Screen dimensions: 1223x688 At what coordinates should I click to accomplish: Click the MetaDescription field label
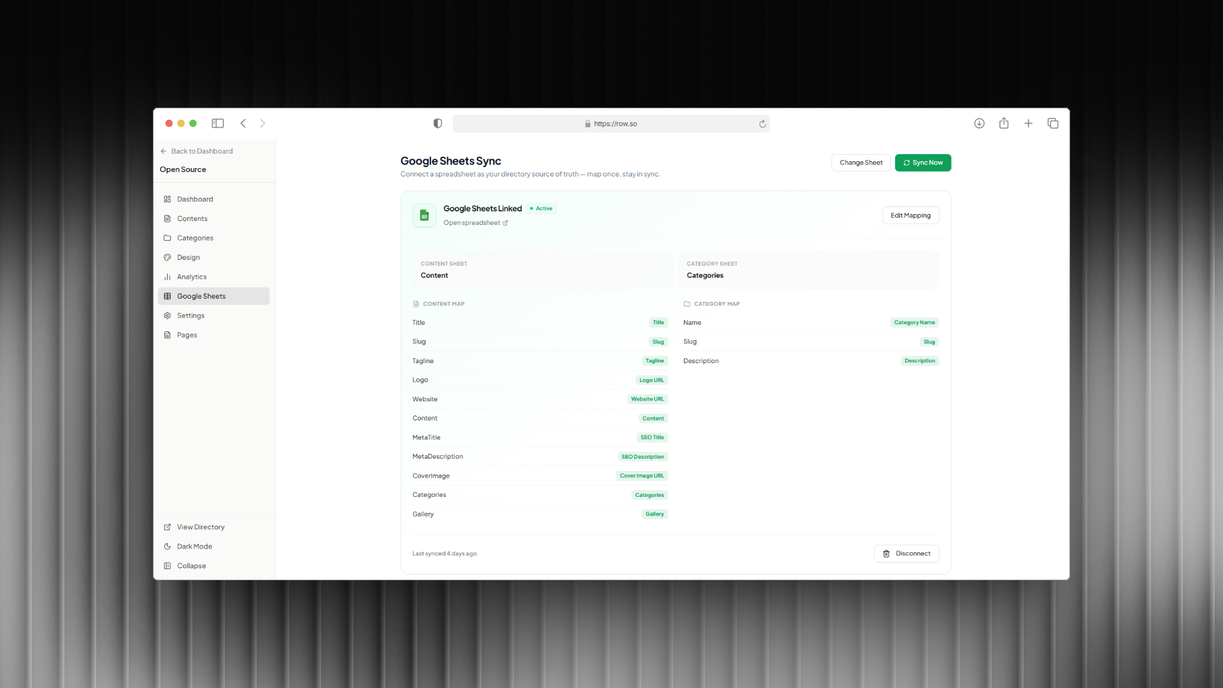pyautogui.click(x=438, y=457)
